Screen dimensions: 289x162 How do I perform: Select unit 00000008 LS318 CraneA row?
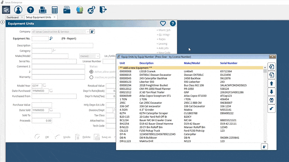[191, 71]
